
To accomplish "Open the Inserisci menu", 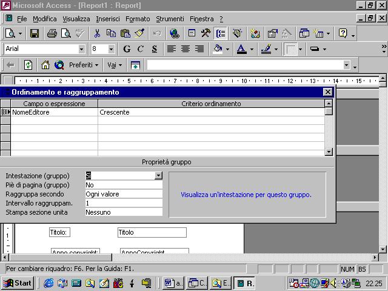I will 108,19.
